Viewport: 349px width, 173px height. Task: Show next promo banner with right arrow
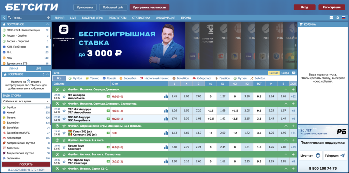coord(295,45)
